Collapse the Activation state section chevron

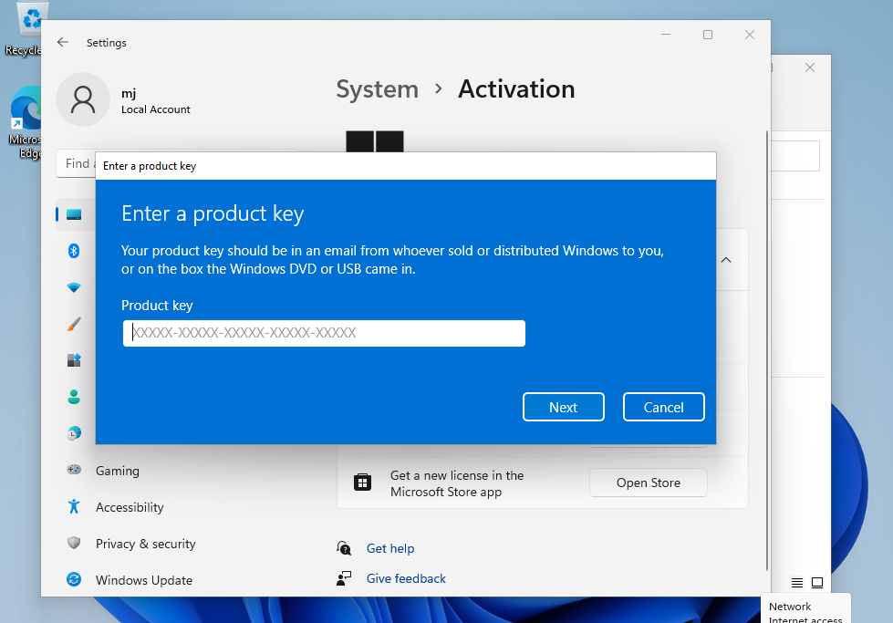coord(725,260)
